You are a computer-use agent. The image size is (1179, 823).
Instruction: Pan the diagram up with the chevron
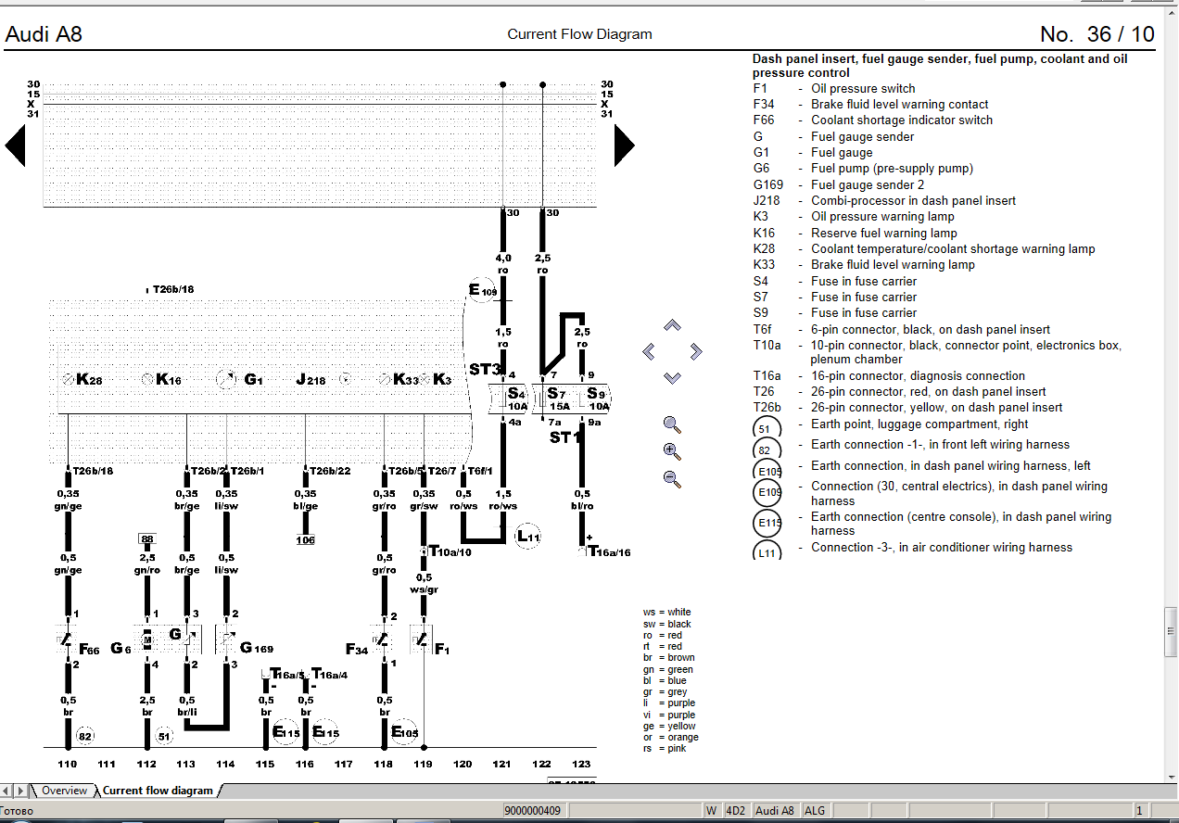673,325
